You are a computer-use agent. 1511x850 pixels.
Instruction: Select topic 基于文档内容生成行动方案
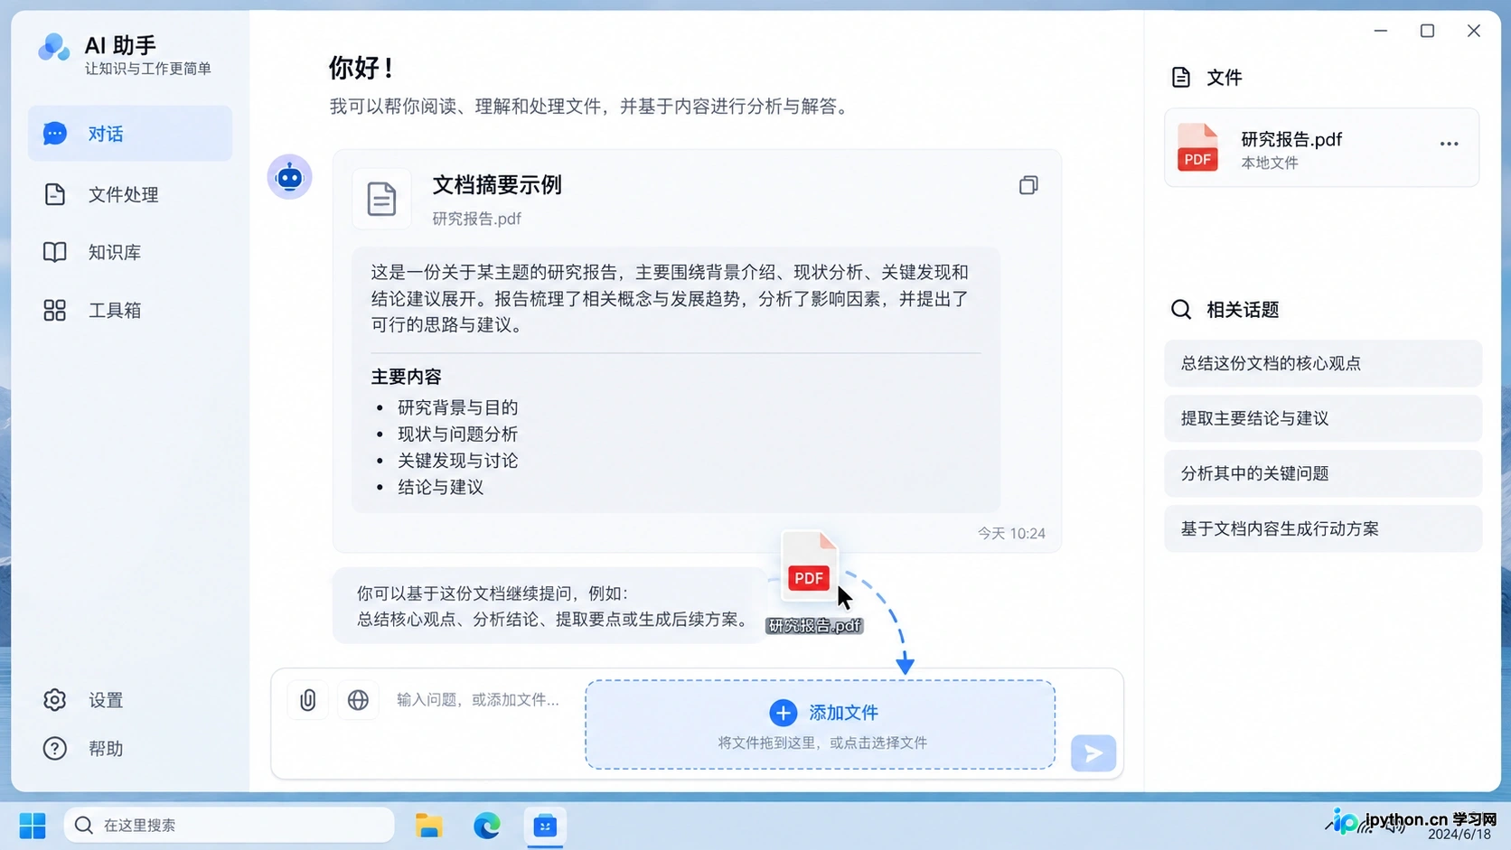(x=1323, y=528)
